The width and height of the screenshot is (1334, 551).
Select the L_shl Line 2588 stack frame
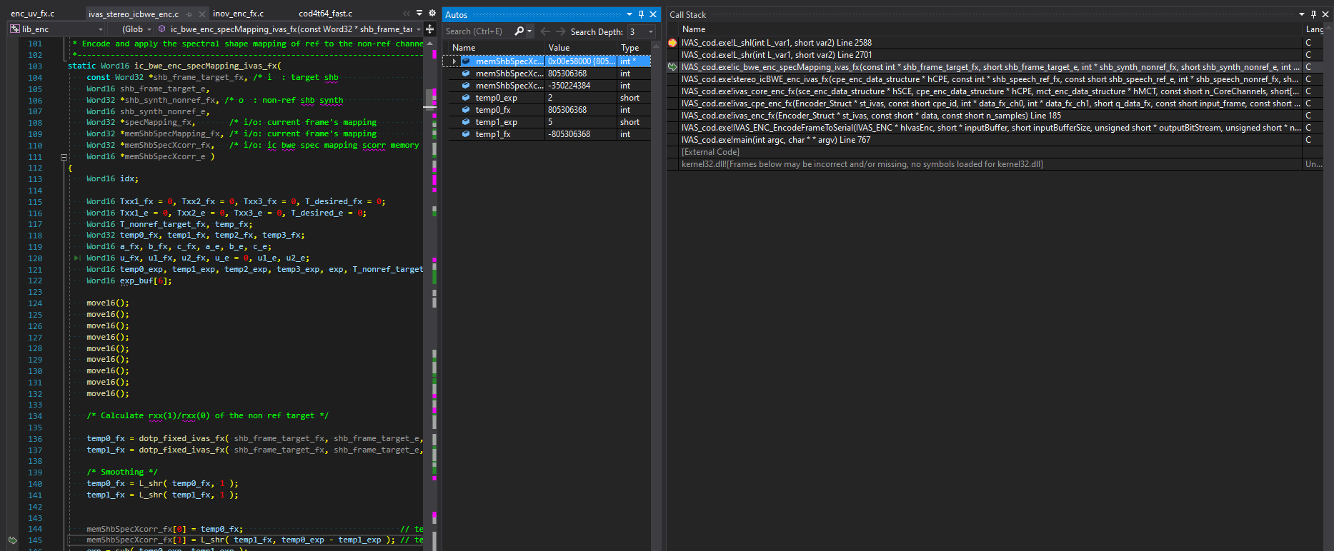coord(776,43)
